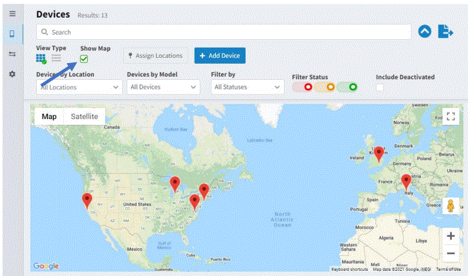Click the Results: 13 count text
Image resolution: width=475 pixels, height=276 pixels.
[92, 15]
